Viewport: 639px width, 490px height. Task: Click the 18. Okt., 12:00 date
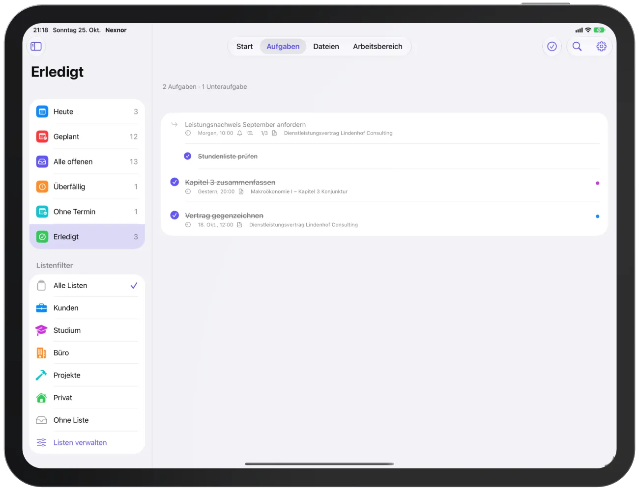tap(215, 225)
